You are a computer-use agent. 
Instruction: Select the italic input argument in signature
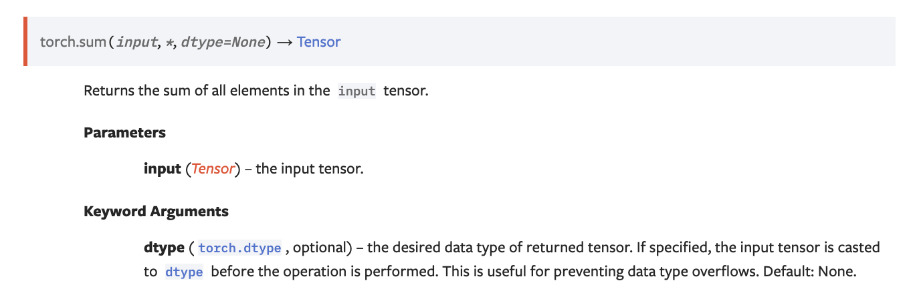click(x=136, y=42)
